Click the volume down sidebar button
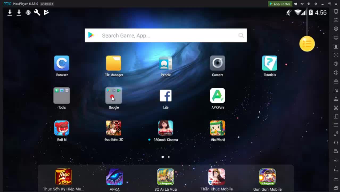This screenshot has height=192, width=340. (x=336, y=73)
